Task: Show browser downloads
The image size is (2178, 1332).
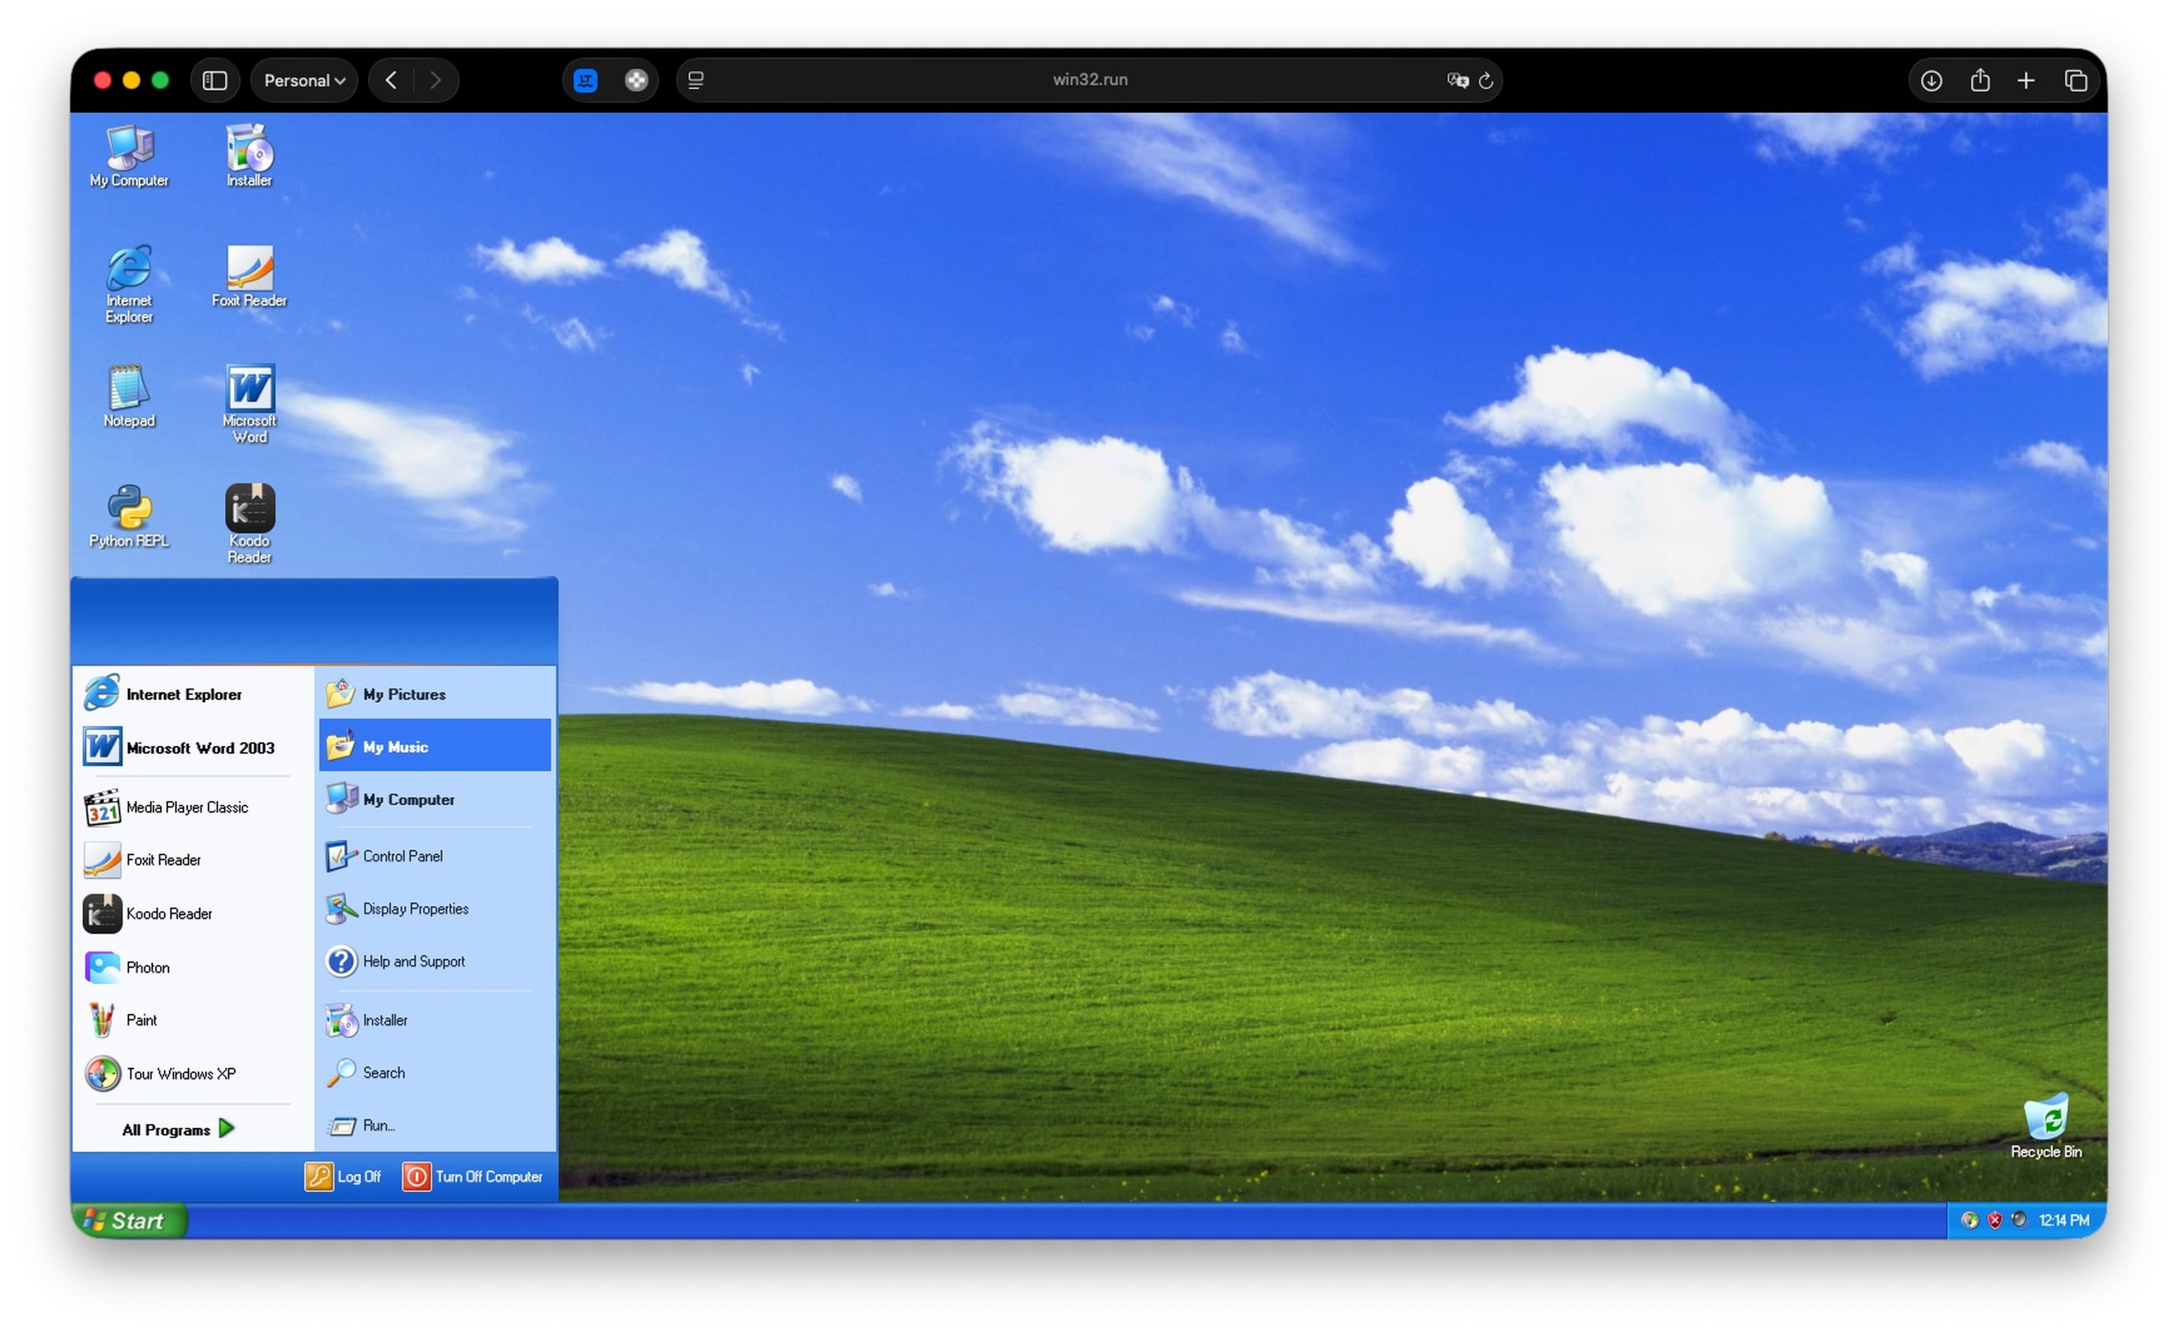Action: [1931, 81]
